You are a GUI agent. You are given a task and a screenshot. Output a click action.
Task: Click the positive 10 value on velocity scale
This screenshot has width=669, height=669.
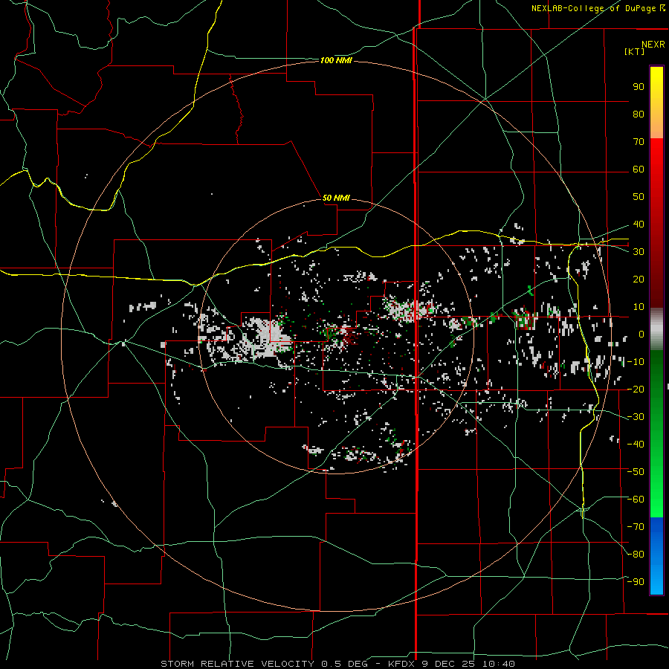tap(639, 307)
